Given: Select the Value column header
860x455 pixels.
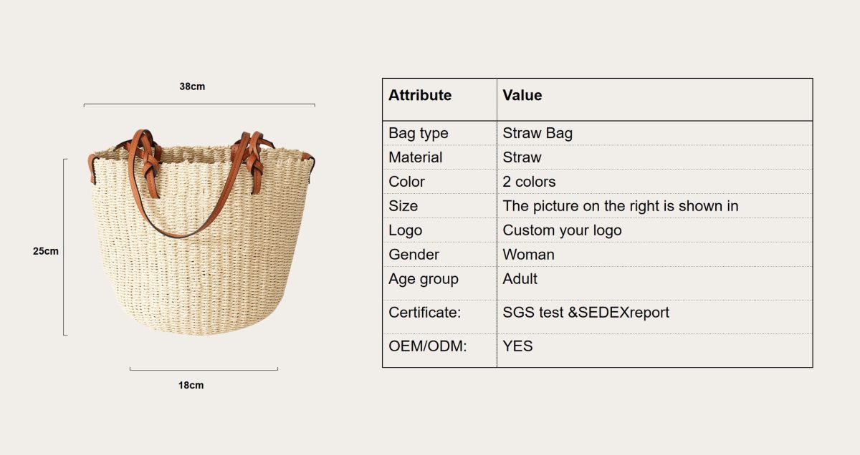Looking at the screenshot, I should coord(522,95).
